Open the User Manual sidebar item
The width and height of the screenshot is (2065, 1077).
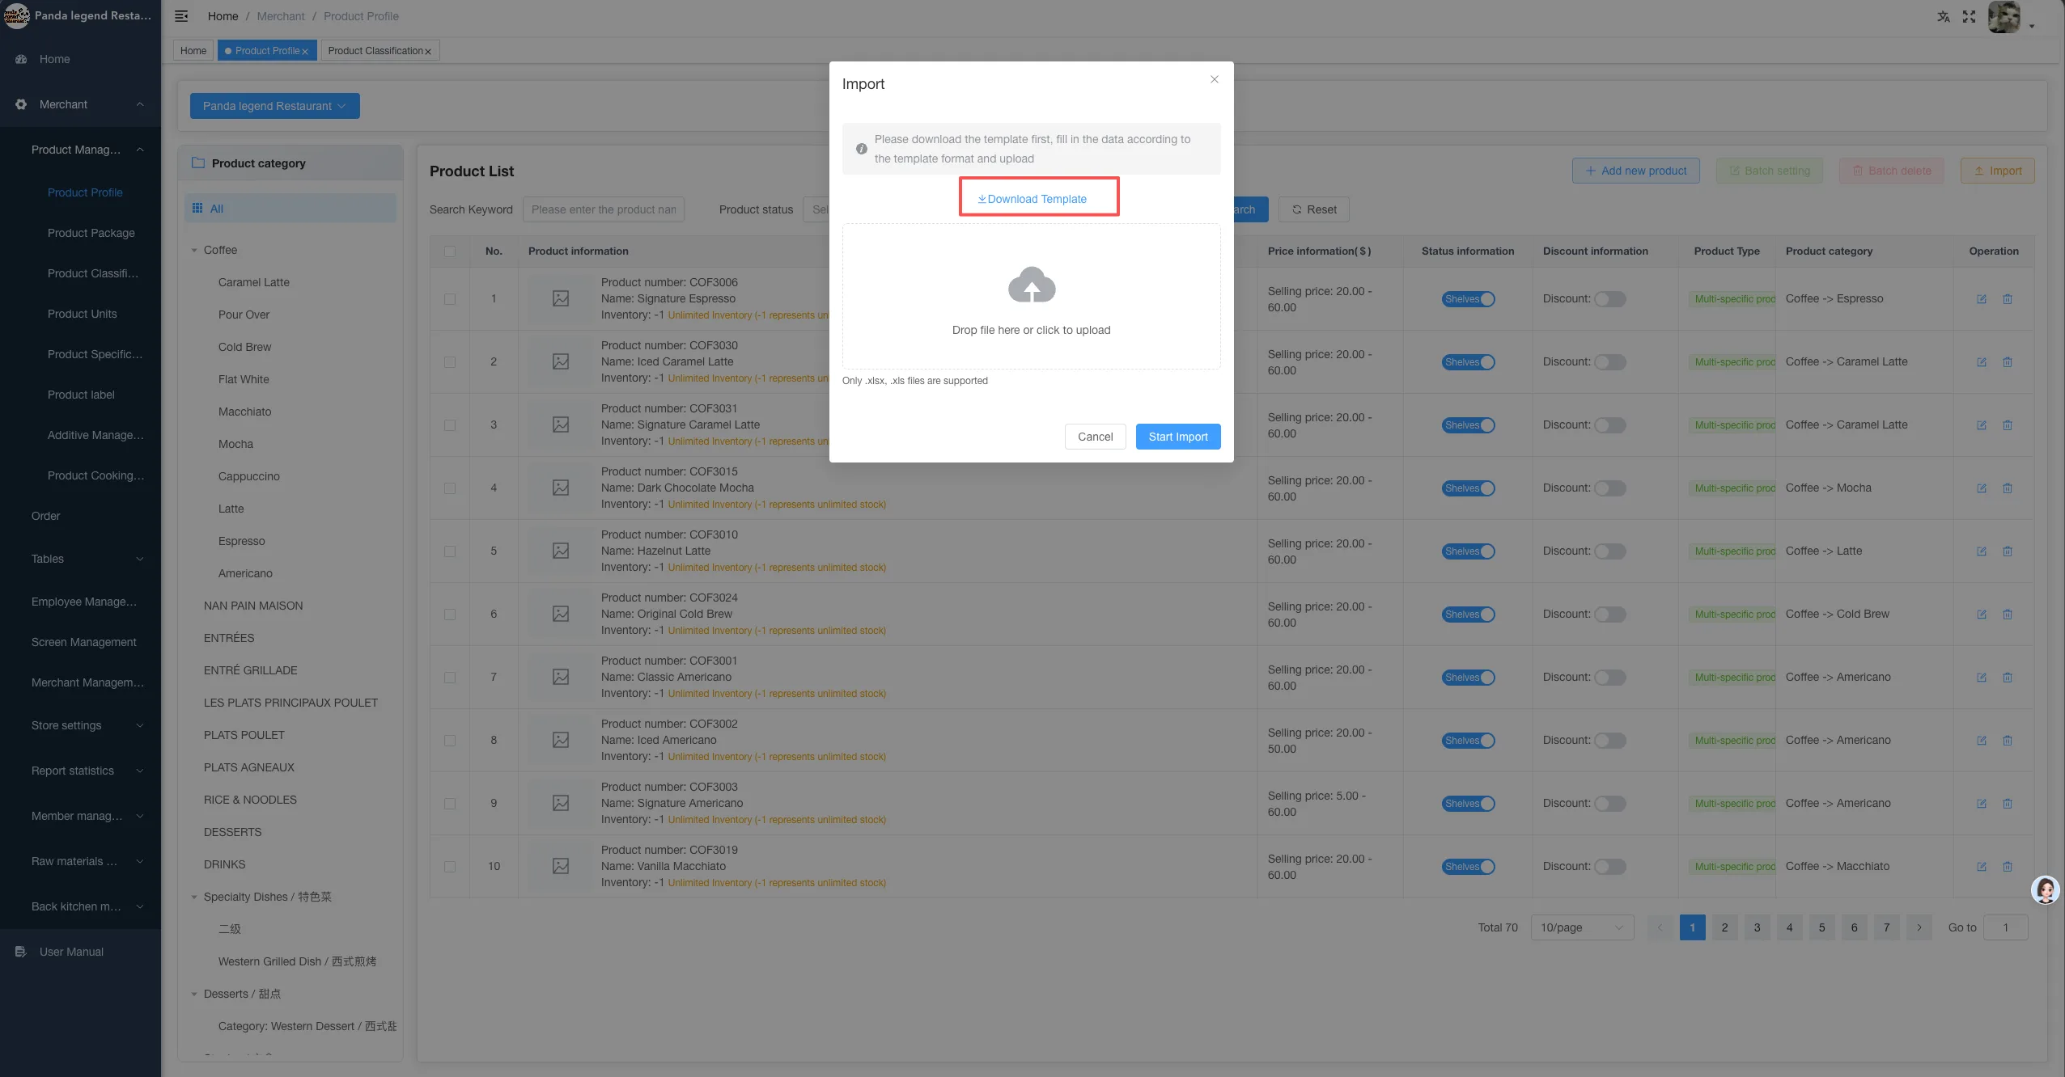pos(71,952)
